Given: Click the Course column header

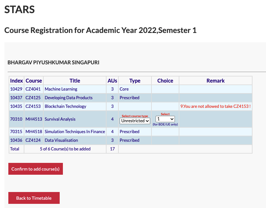Looking at the screenshot, I should (34, 81).
